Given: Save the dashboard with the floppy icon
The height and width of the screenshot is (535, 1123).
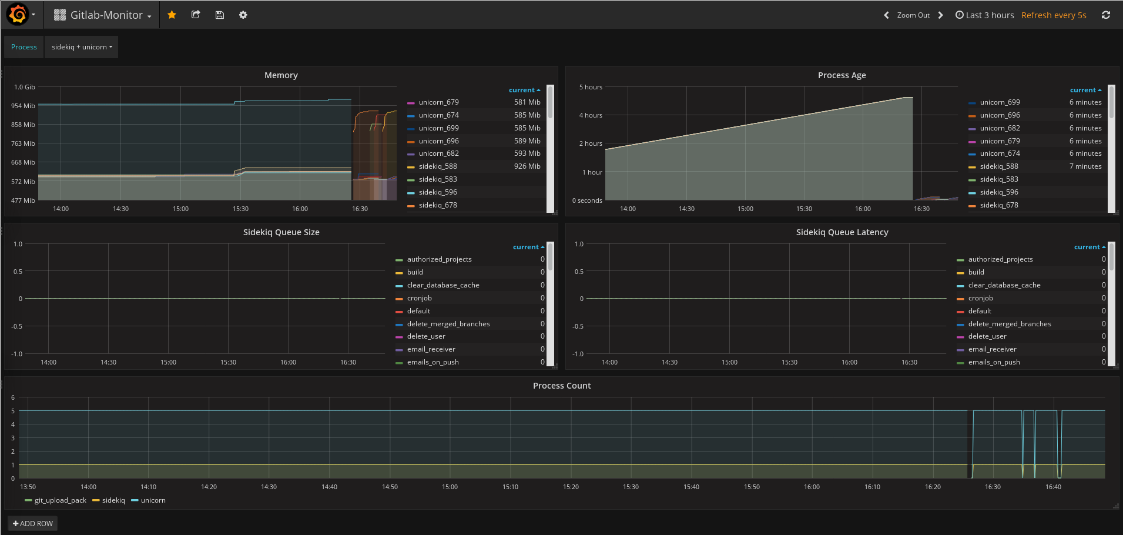Looking at the screenshot, I should tap(220, 15).
